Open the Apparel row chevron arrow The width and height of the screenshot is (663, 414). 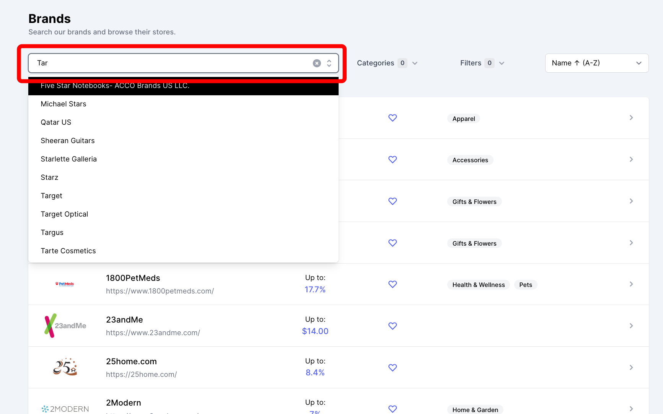tap(631, 118)
